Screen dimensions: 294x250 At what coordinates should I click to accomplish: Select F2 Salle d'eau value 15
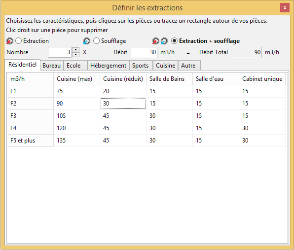216,104
